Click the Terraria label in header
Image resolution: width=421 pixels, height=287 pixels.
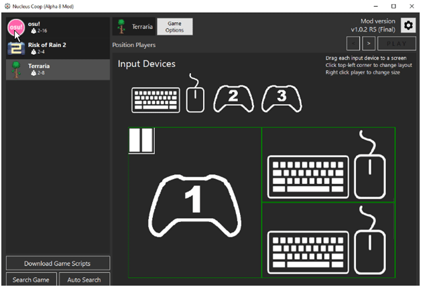click(x=142, y=27)
